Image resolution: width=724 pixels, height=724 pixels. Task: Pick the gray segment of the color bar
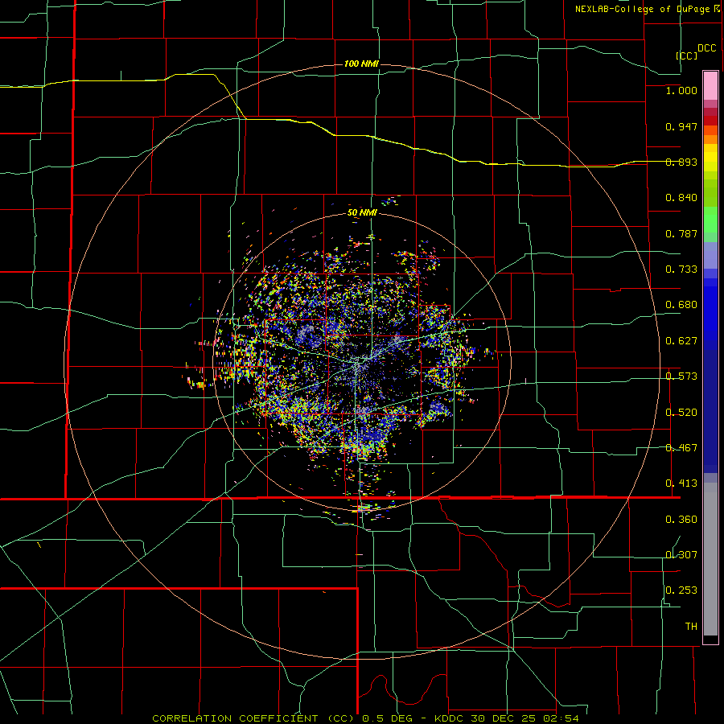point(710,559)
